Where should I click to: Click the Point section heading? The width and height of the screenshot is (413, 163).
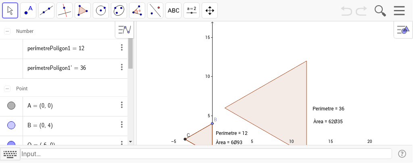pos(22,89)
